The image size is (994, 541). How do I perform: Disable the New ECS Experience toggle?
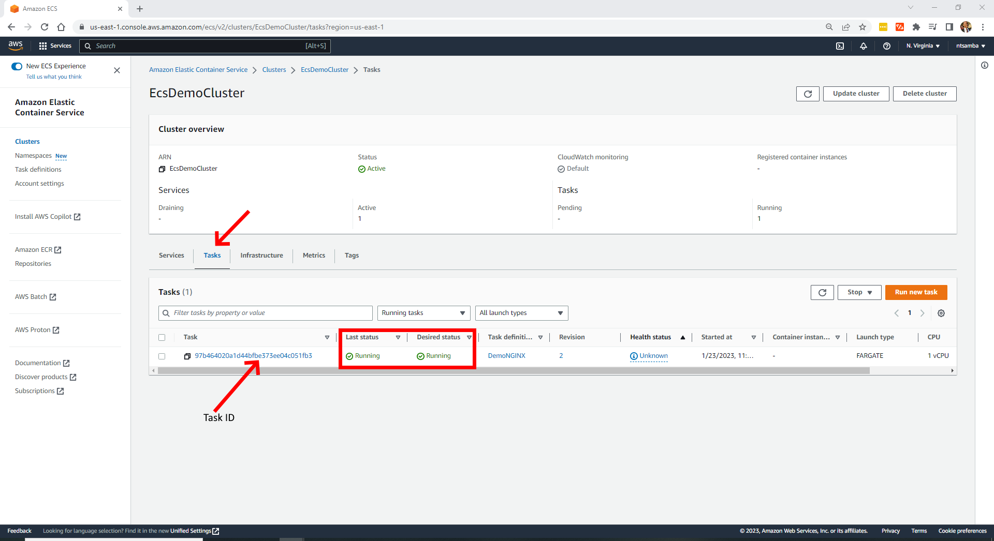point(17,66)
